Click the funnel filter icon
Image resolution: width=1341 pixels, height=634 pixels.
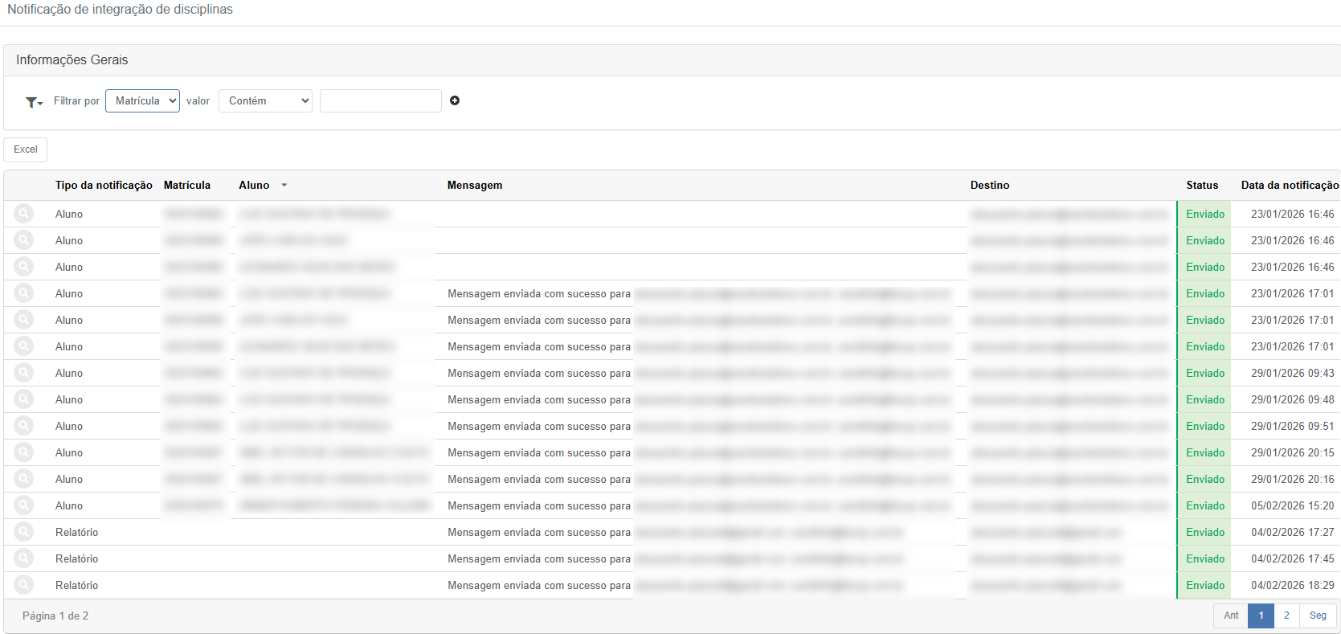pyautogui.click(x=33, y=102)
